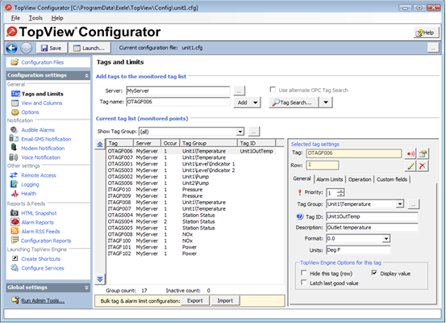The width and height of the screenshot is (446, 323).
Task: Check Latch last good value
Action: (x=304, y=283)
